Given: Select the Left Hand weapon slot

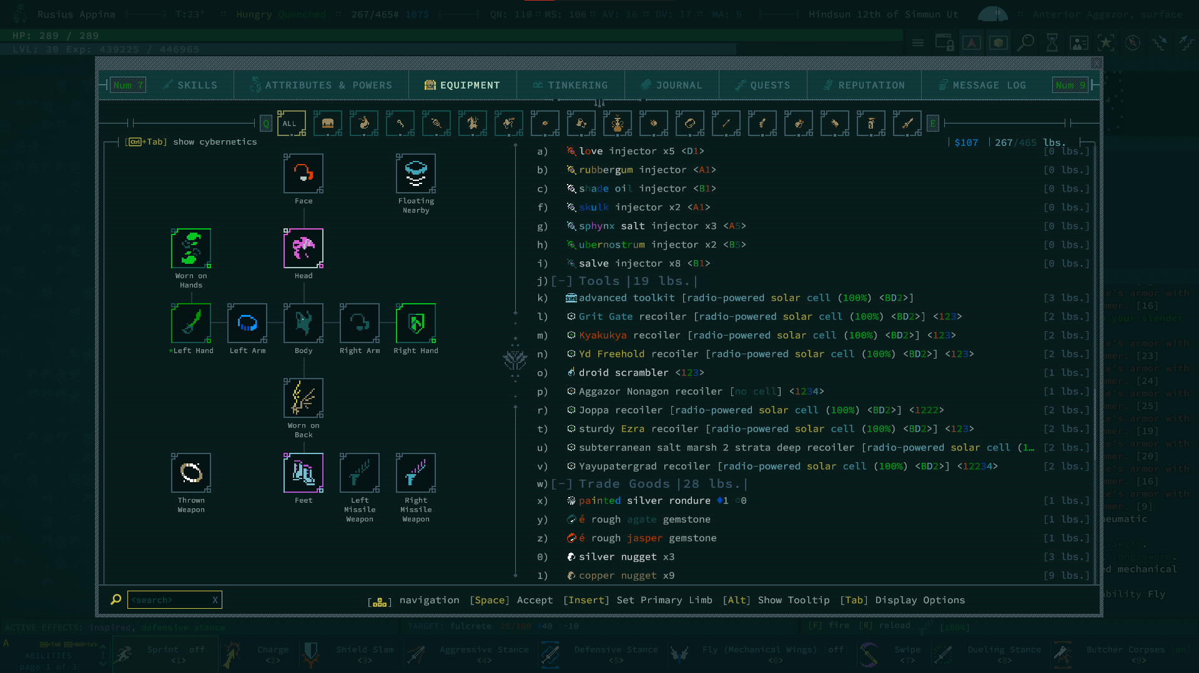Looking at the screenshot, I should pyautogui.click(x=191, y=323).
